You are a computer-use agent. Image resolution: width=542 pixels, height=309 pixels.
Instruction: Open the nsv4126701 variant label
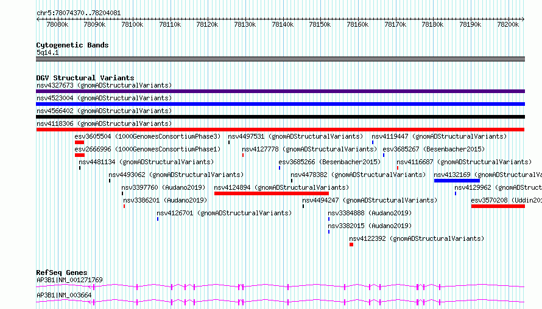(x=224, y=213)
